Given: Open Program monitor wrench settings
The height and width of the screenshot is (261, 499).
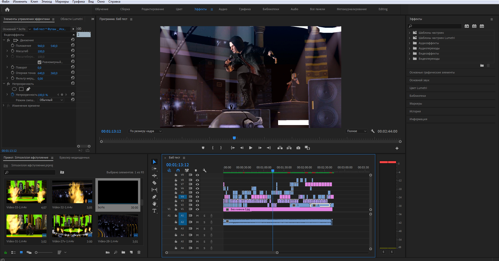Looking at the screenshot, I should coord(373,131).
